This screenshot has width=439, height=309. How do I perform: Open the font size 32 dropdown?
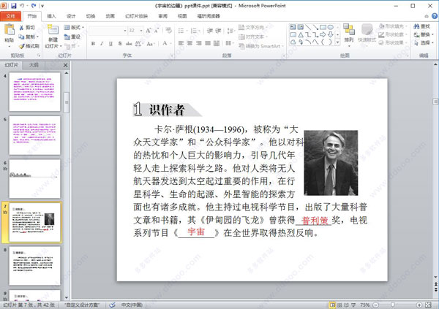(141, 31)
